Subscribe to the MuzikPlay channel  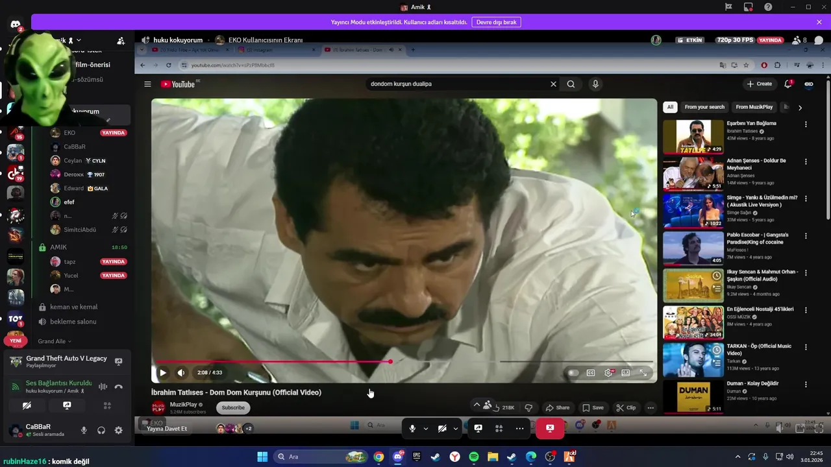click(x=233, y=408)
